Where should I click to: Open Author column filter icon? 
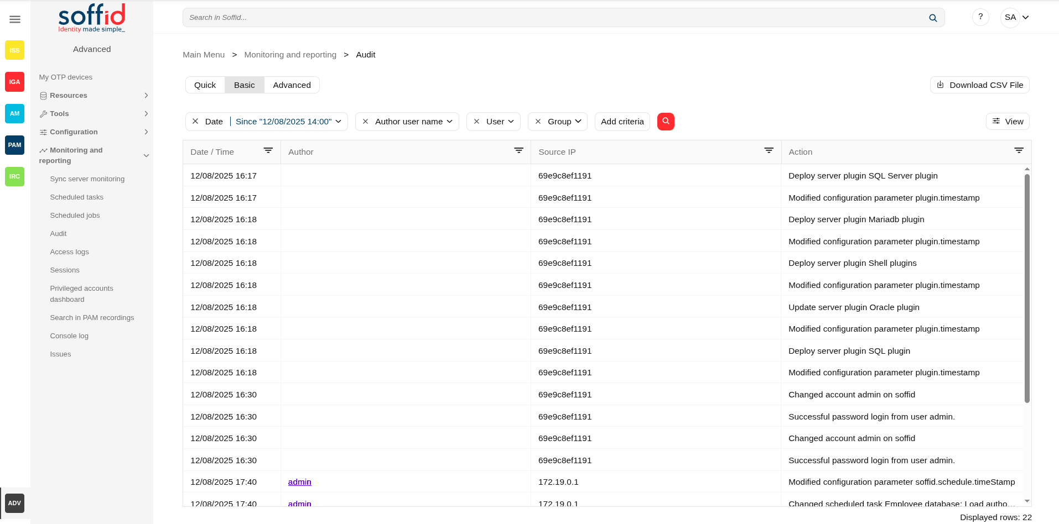pos(518,151)
